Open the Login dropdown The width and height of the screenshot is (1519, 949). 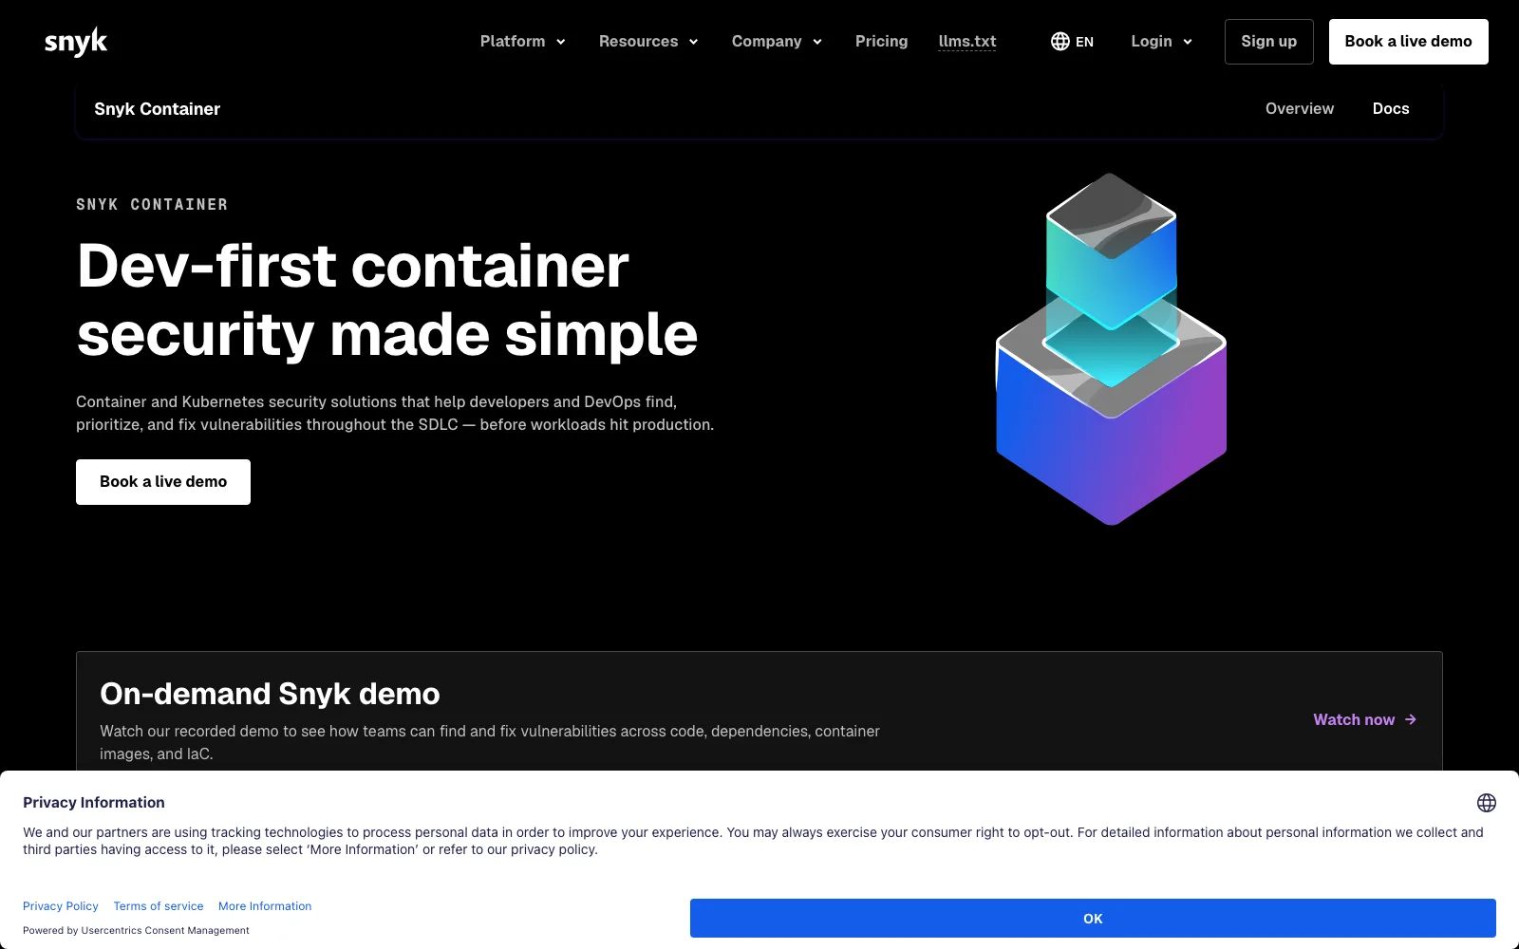(x=1162, y=42)
